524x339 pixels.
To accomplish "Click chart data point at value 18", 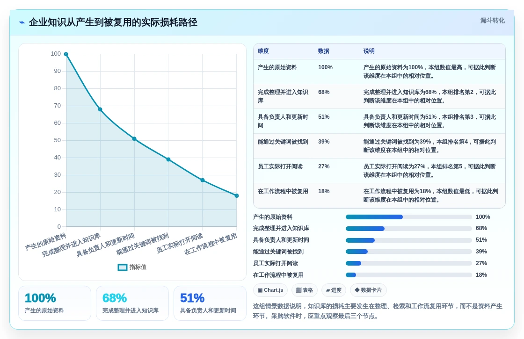I will tap(237, 196).
